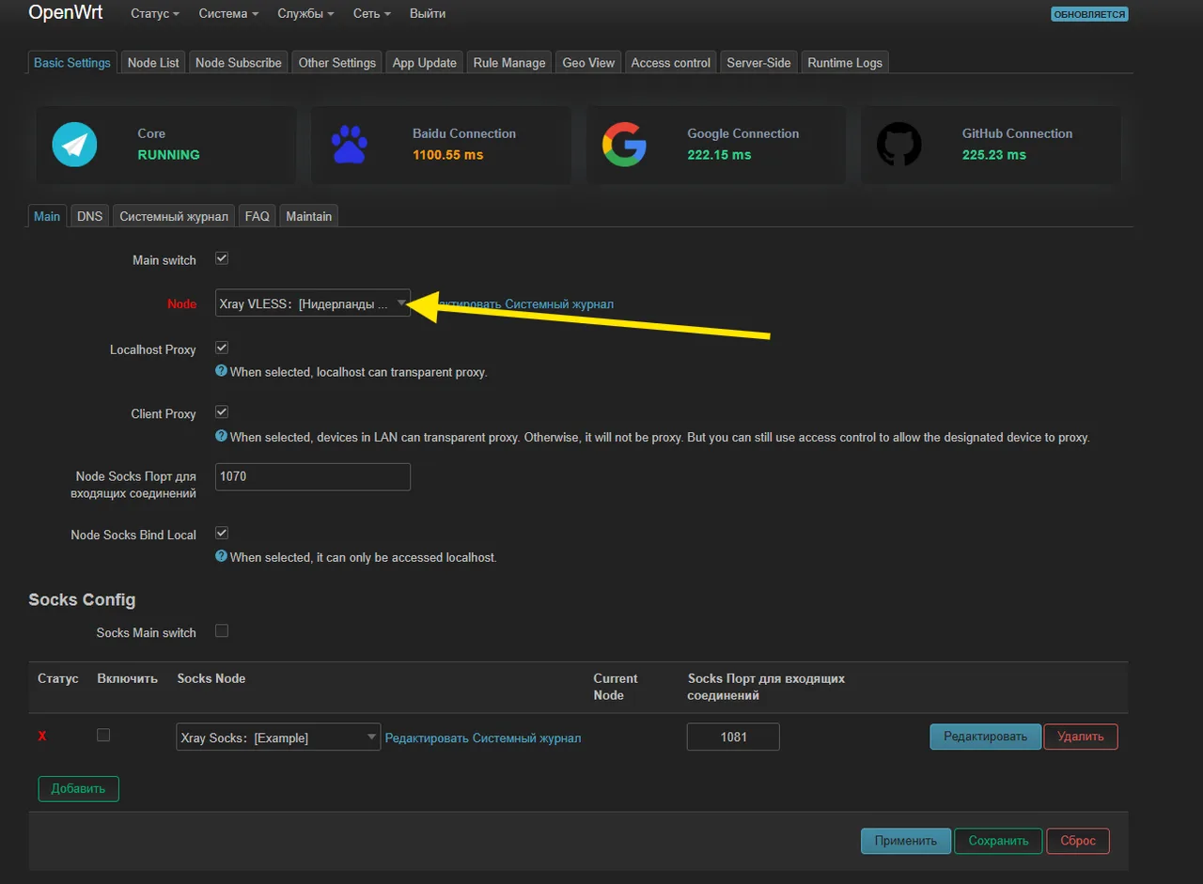
Task: Click the Core RUNNING status text
Action: coord(168,155)
